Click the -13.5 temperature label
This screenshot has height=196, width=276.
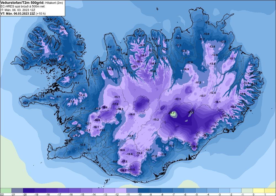point(124,68)
